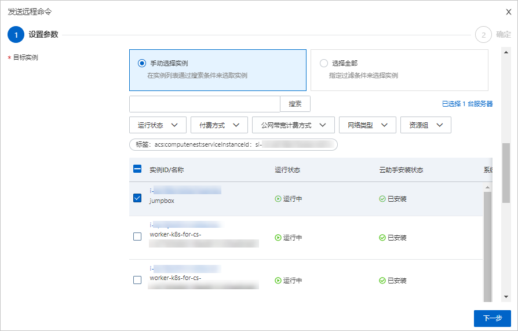The height and width of the screenshot is (331, 518).
Task: Click the 搜索 button
Action: tap(295, 104)
